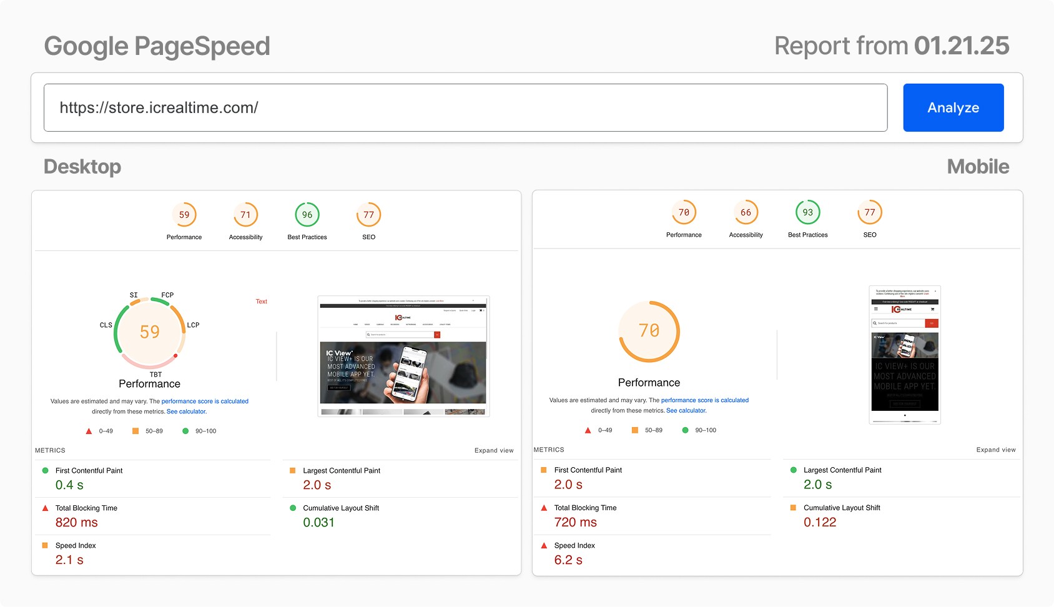Click the mobile Best Practices score gauge
1054x607 pixels.
[x=807, y=212]
